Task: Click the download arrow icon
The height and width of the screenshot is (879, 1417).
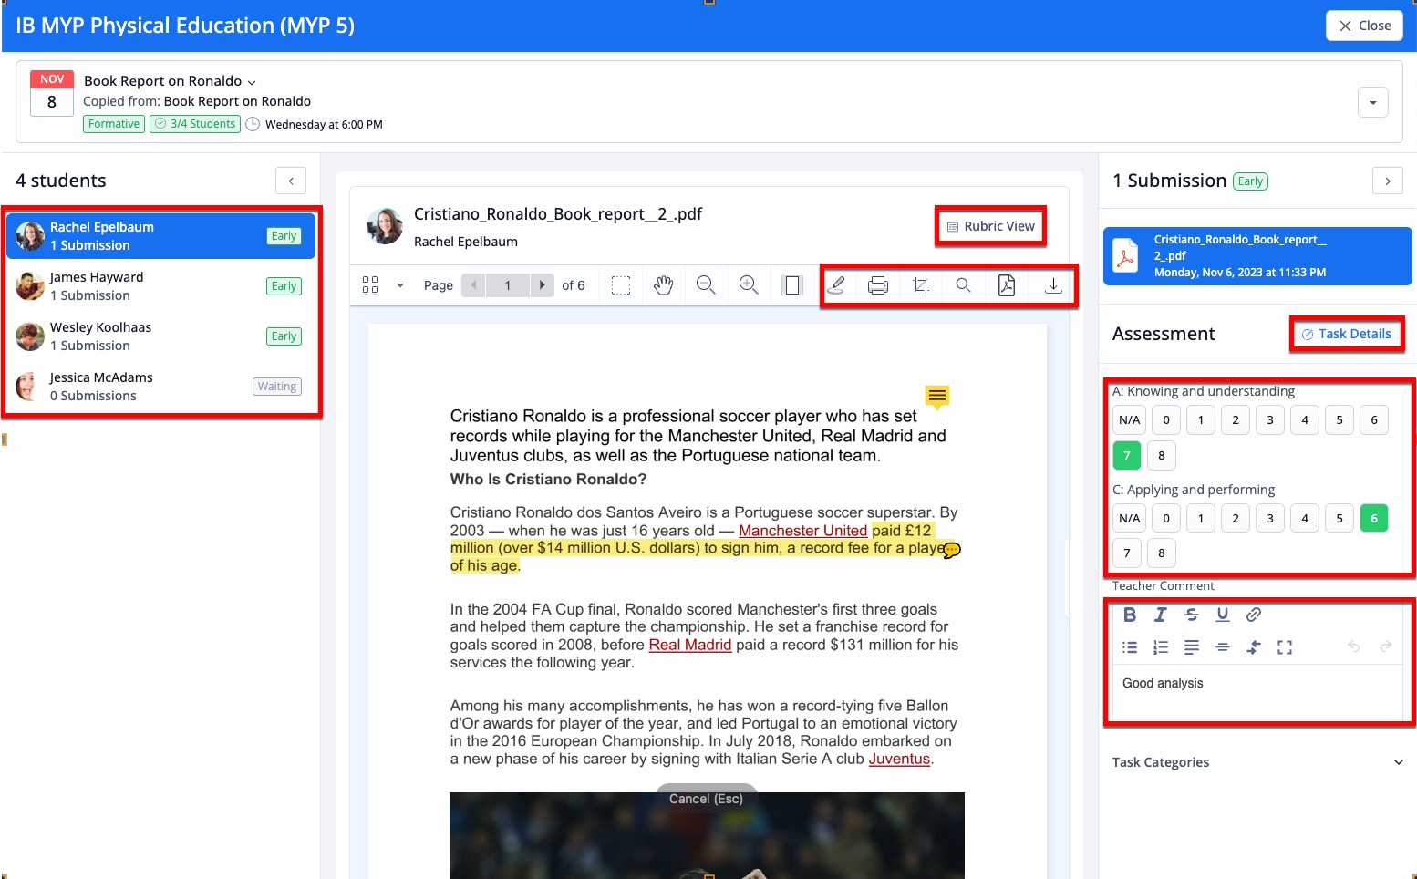Action: [x=1052, y=285]
